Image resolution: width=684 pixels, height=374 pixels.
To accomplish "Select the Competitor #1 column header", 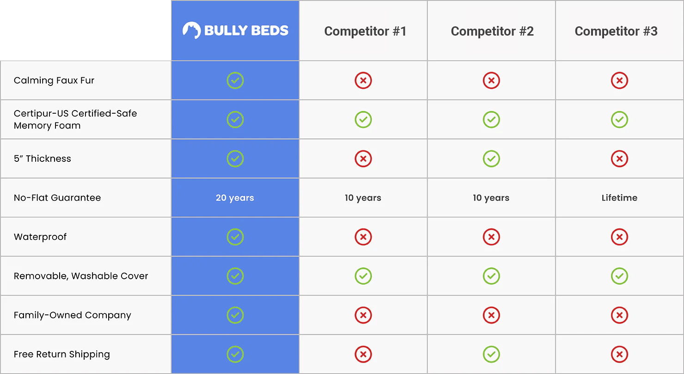I will [365, 31].
